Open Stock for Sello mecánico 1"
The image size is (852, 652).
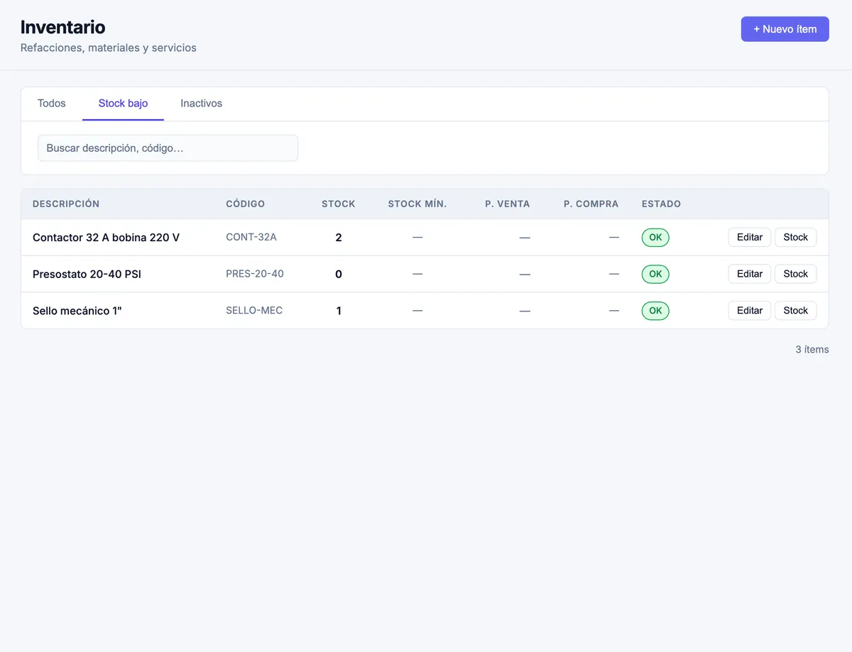point(796,311)
